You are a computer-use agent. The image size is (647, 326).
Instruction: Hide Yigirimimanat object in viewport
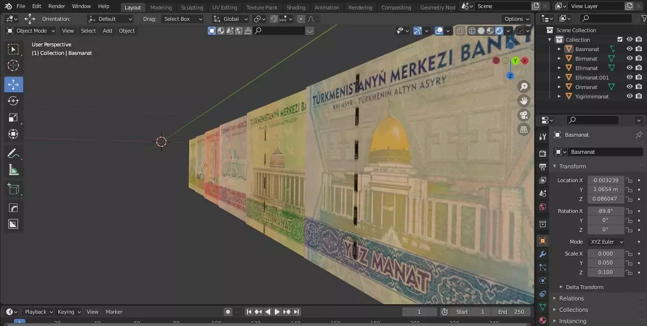[x=629, y=97]
